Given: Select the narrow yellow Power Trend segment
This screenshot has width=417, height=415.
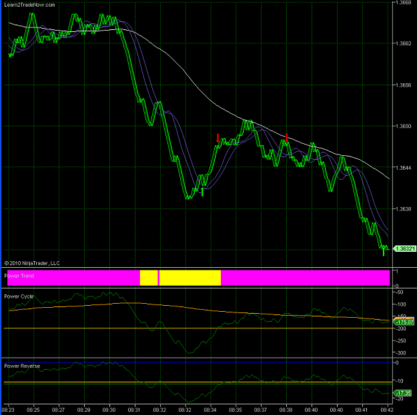Looking at the screenshot, I should point(149,278).
